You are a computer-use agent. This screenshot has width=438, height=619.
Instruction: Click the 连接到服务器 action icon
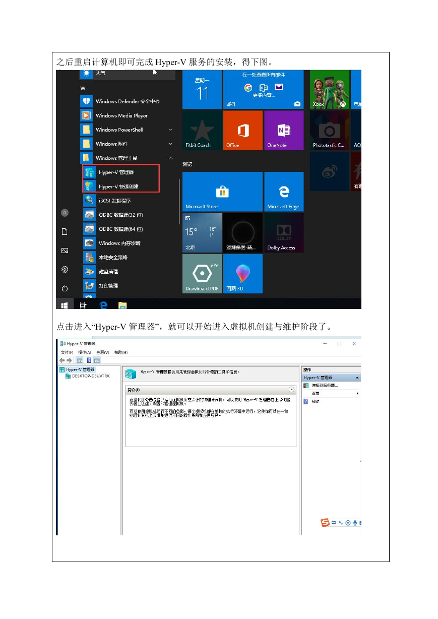point(306,386)
